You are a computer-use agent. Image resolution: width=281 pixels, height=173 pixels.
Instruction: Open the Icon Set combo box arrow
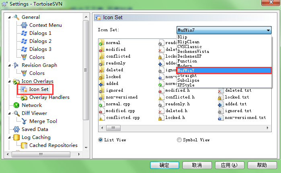[x=268, y=30]
